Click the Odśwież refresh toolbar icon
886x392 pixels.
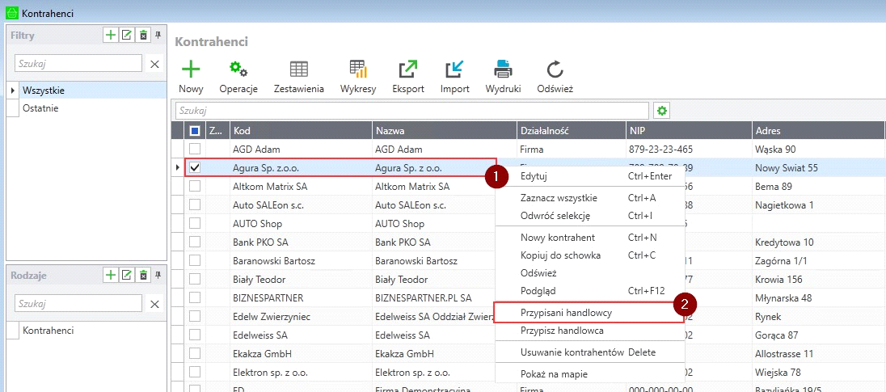[x=555, y=70]
